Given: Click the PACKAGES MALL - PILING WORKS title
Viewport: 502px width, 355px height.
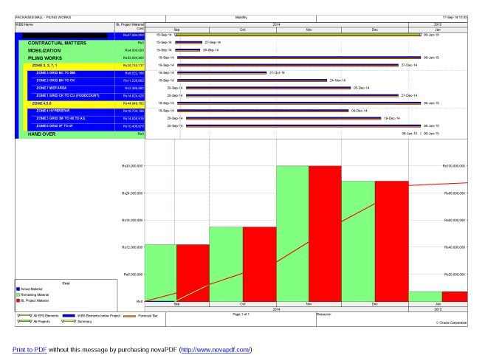Looking at the screenshot, I should (x=44, y=18).
